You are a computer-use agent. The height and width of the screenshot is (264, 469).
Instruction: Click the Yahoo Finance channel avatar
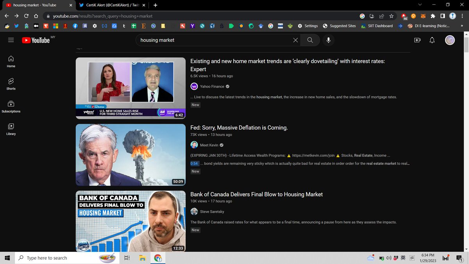coord(194,86)
